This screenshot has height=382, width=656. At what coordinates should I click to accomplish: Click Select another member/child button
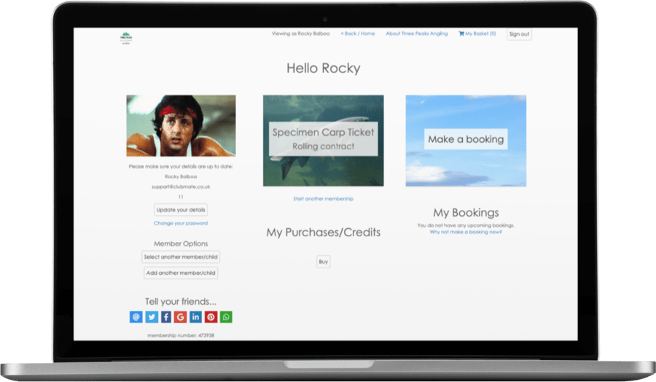point(181,257)
